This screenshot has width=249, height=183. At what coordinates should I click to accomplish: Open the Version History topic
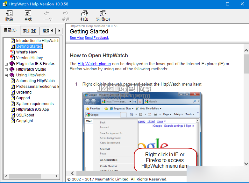(x=30, y=58)
